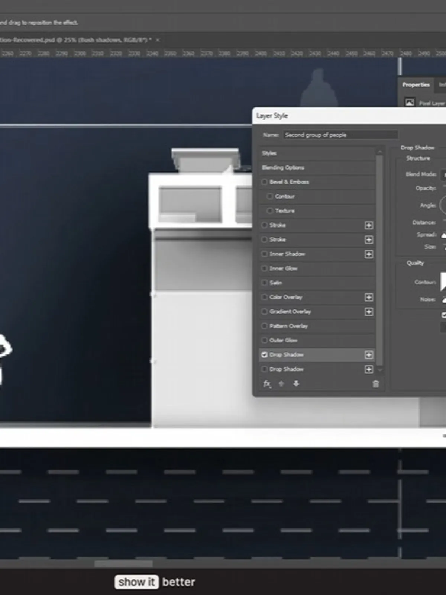Image resolution: width=446 pixels, height=595 pixels.
Task: Uncheck the active Drop Shadow checkbox
Action: pos(264,355)
